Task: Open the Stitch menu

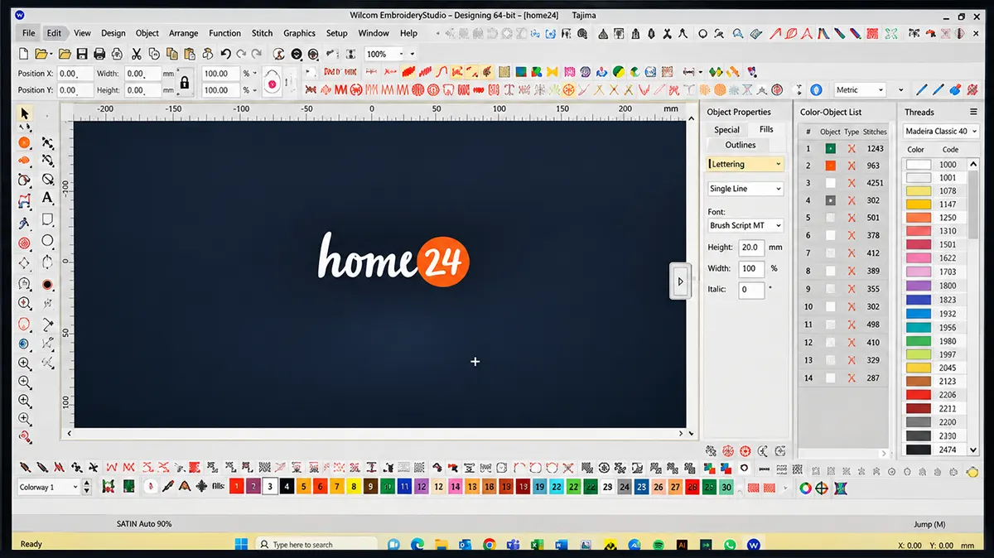Action: pyautogui.click(x=262, y=33)
